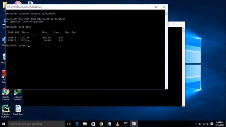Image resolution: width=226 pixels, height=127 pixels.
Task: Close the background console window
Action: pyautogui.click(x=181, y=24)
